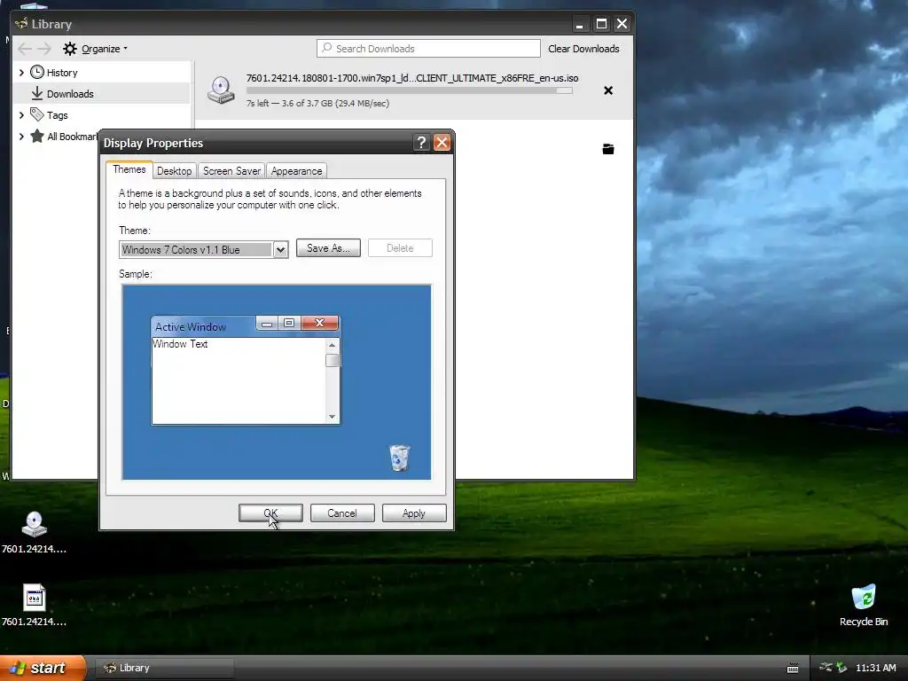Click the sample scrollbar thumb
The image size is (908, 681).
(332, 360)
